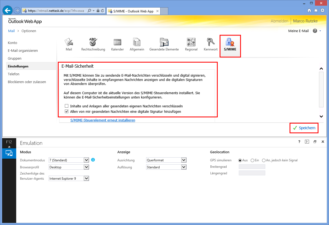
Task: Uncheck adding digital signature to sent messages
Action: pos(66,111)
